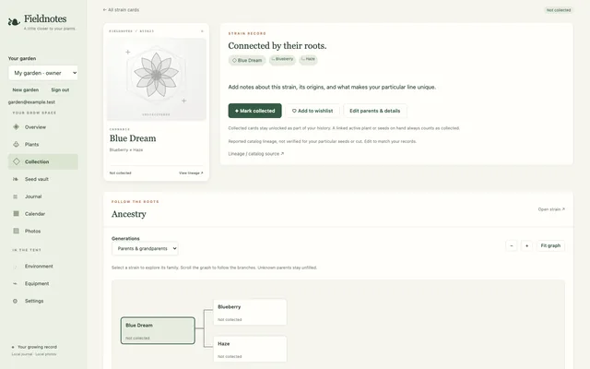This screenshot has height=369, width=590.
Task: Follow the All strain cards back link
Action: [x=121, y=10]
